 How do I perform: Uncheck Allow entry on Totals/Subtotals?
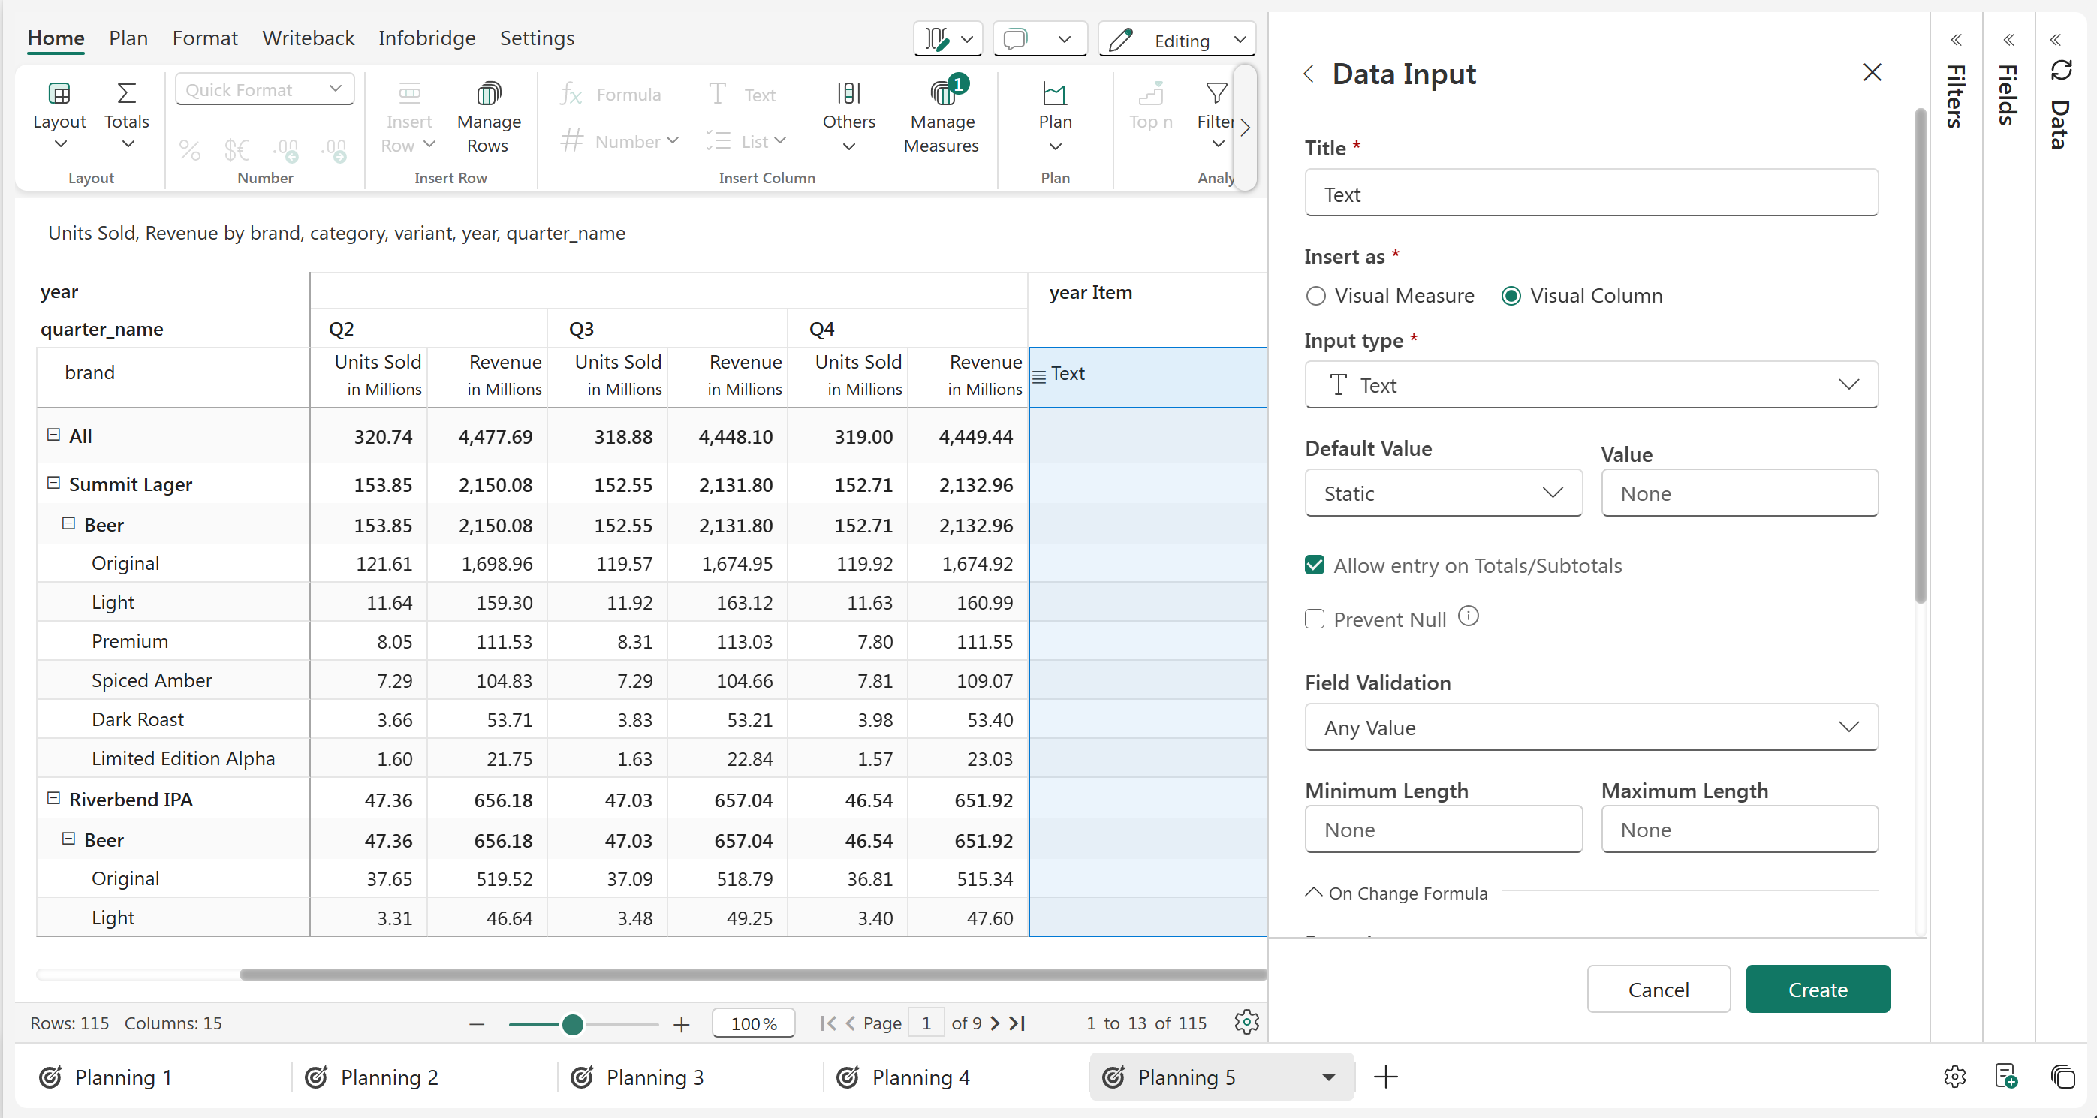(1315, 565)
